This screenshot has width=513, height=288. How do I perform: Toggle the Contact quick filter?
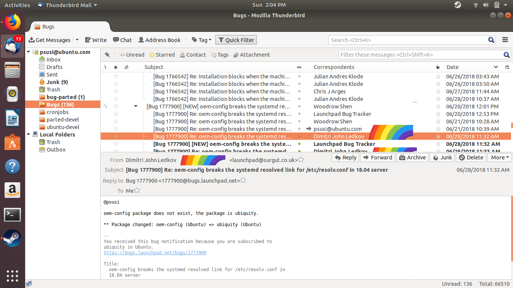[x=193, y=55]
